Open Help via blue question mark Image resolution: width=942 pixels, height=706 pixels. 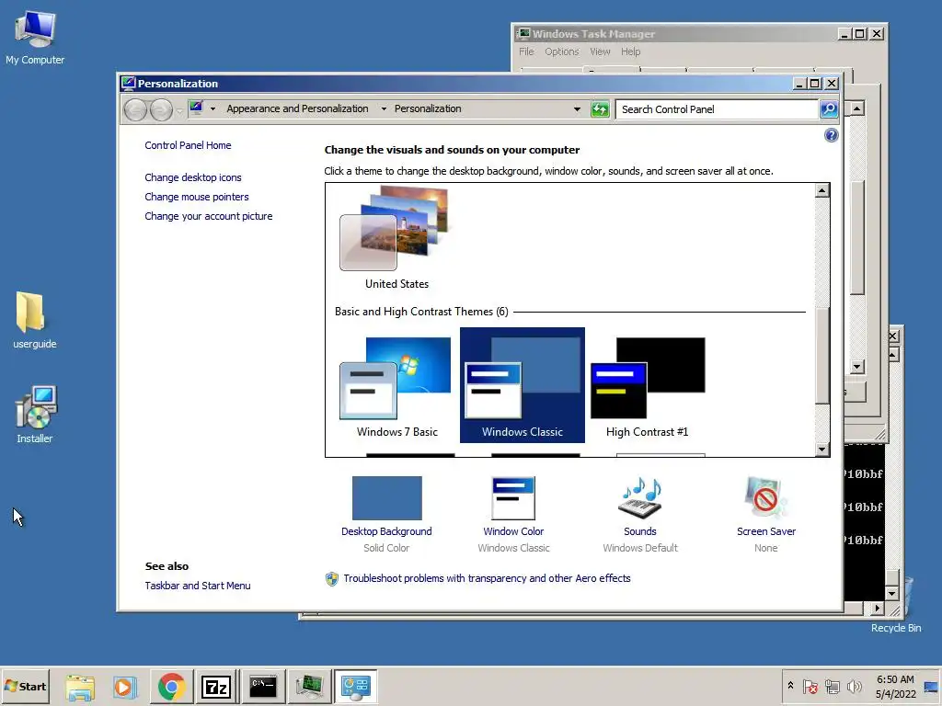point(831,135)
